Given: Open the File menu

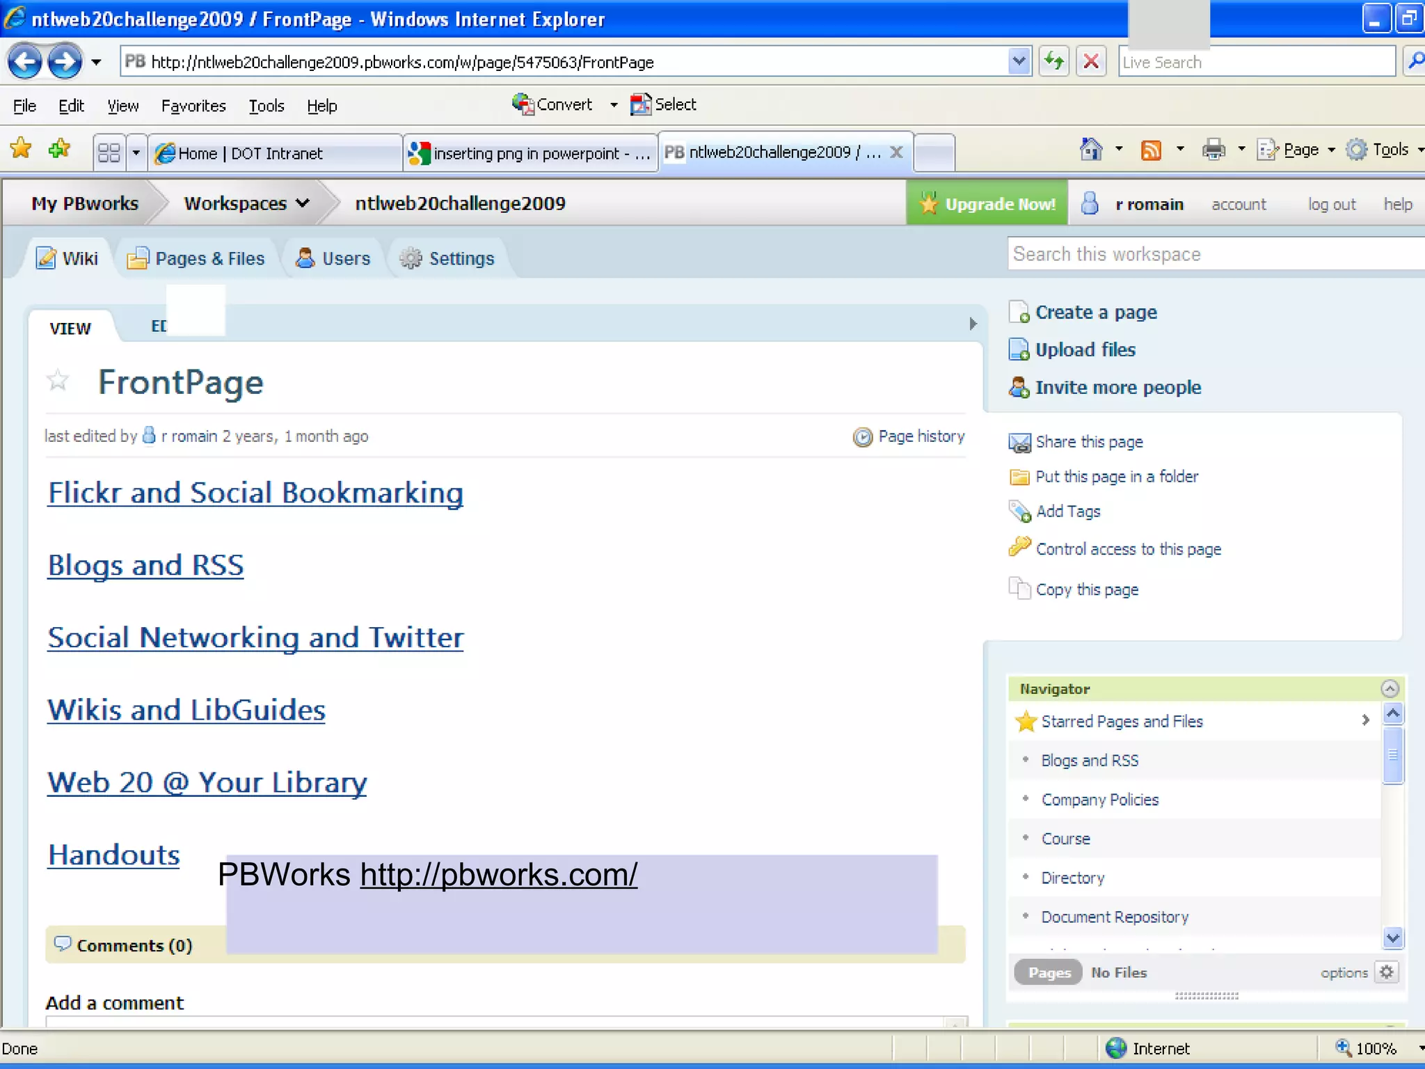Looking at the screenshot, I should click(24, 106).
